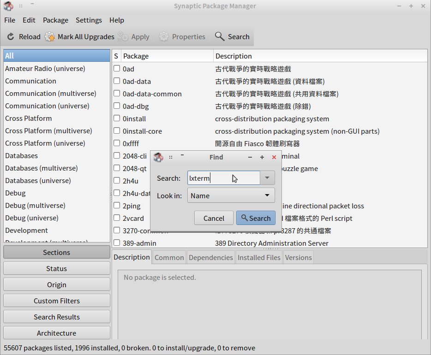The image size is (431, 355).
Task: Select Communication (universe) section
Action: click(57, 106)
